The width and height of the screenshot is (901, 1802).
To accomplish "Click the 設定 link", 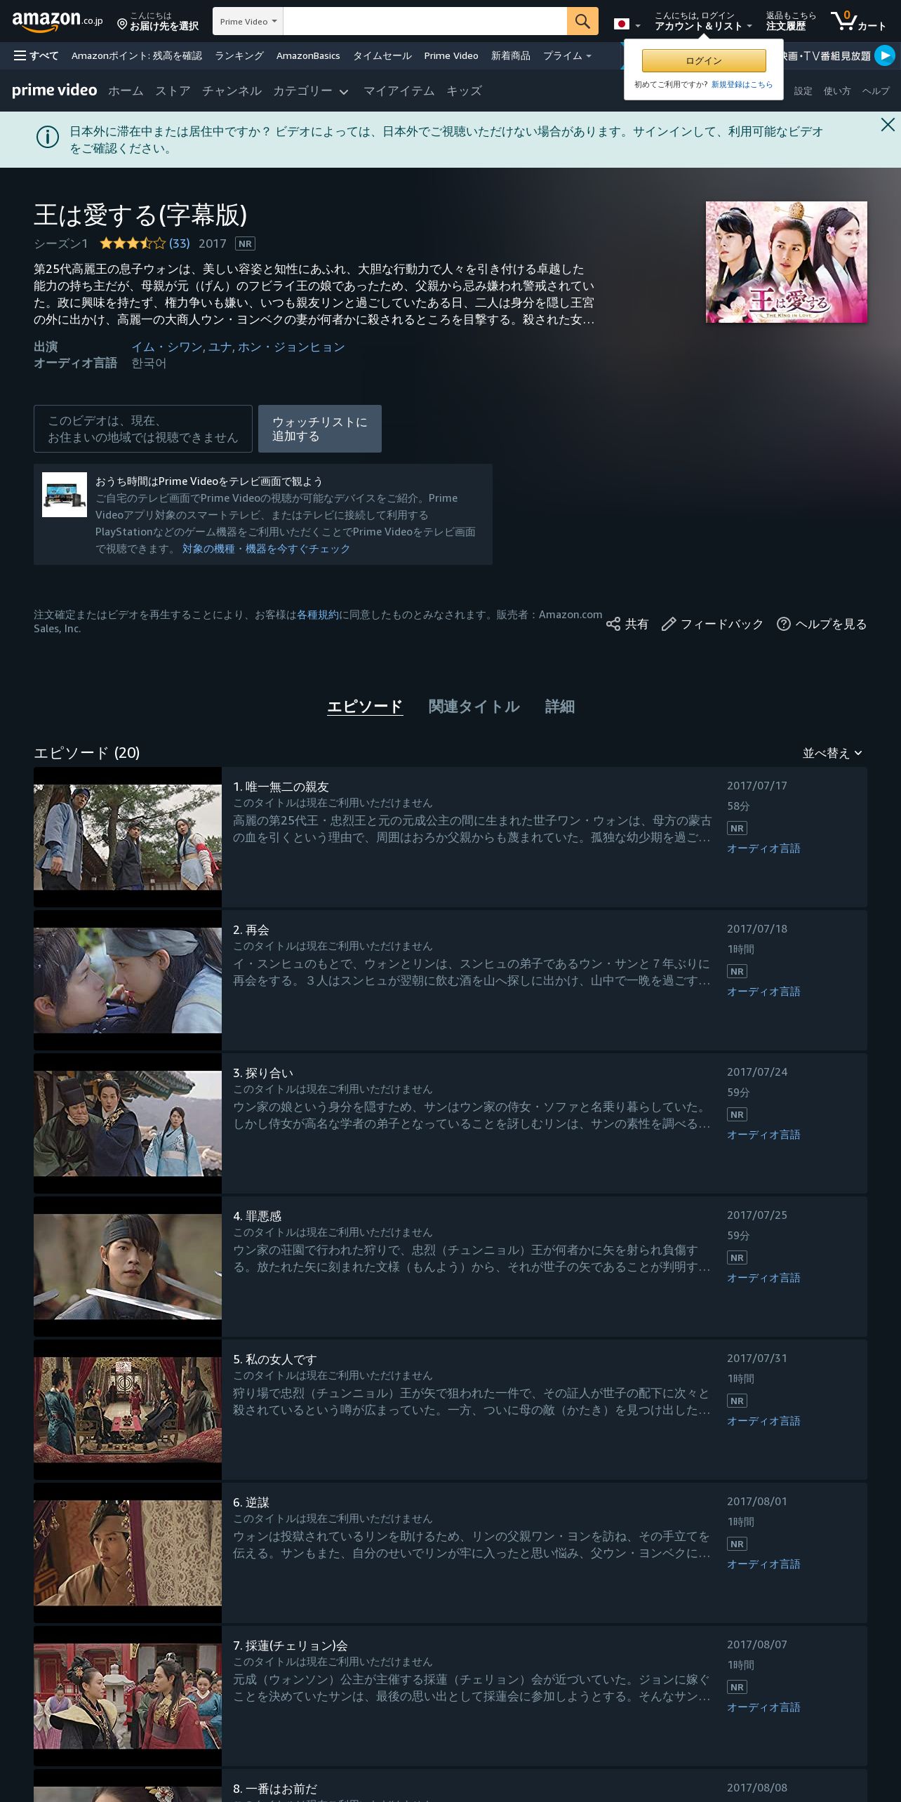I will [803, 91].
